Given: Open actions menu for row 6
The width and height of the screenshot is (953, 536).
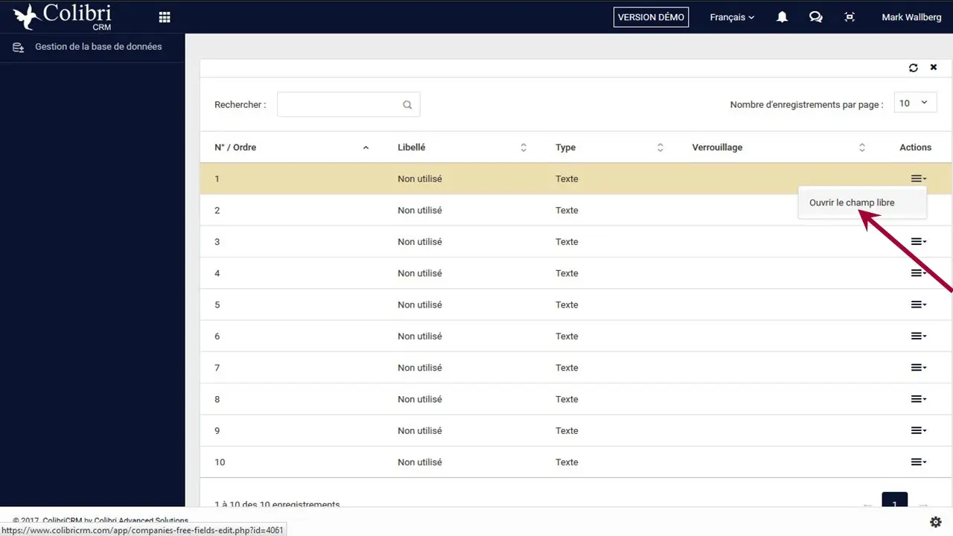Looking at the screenshot, I should (x=919, y=336).
